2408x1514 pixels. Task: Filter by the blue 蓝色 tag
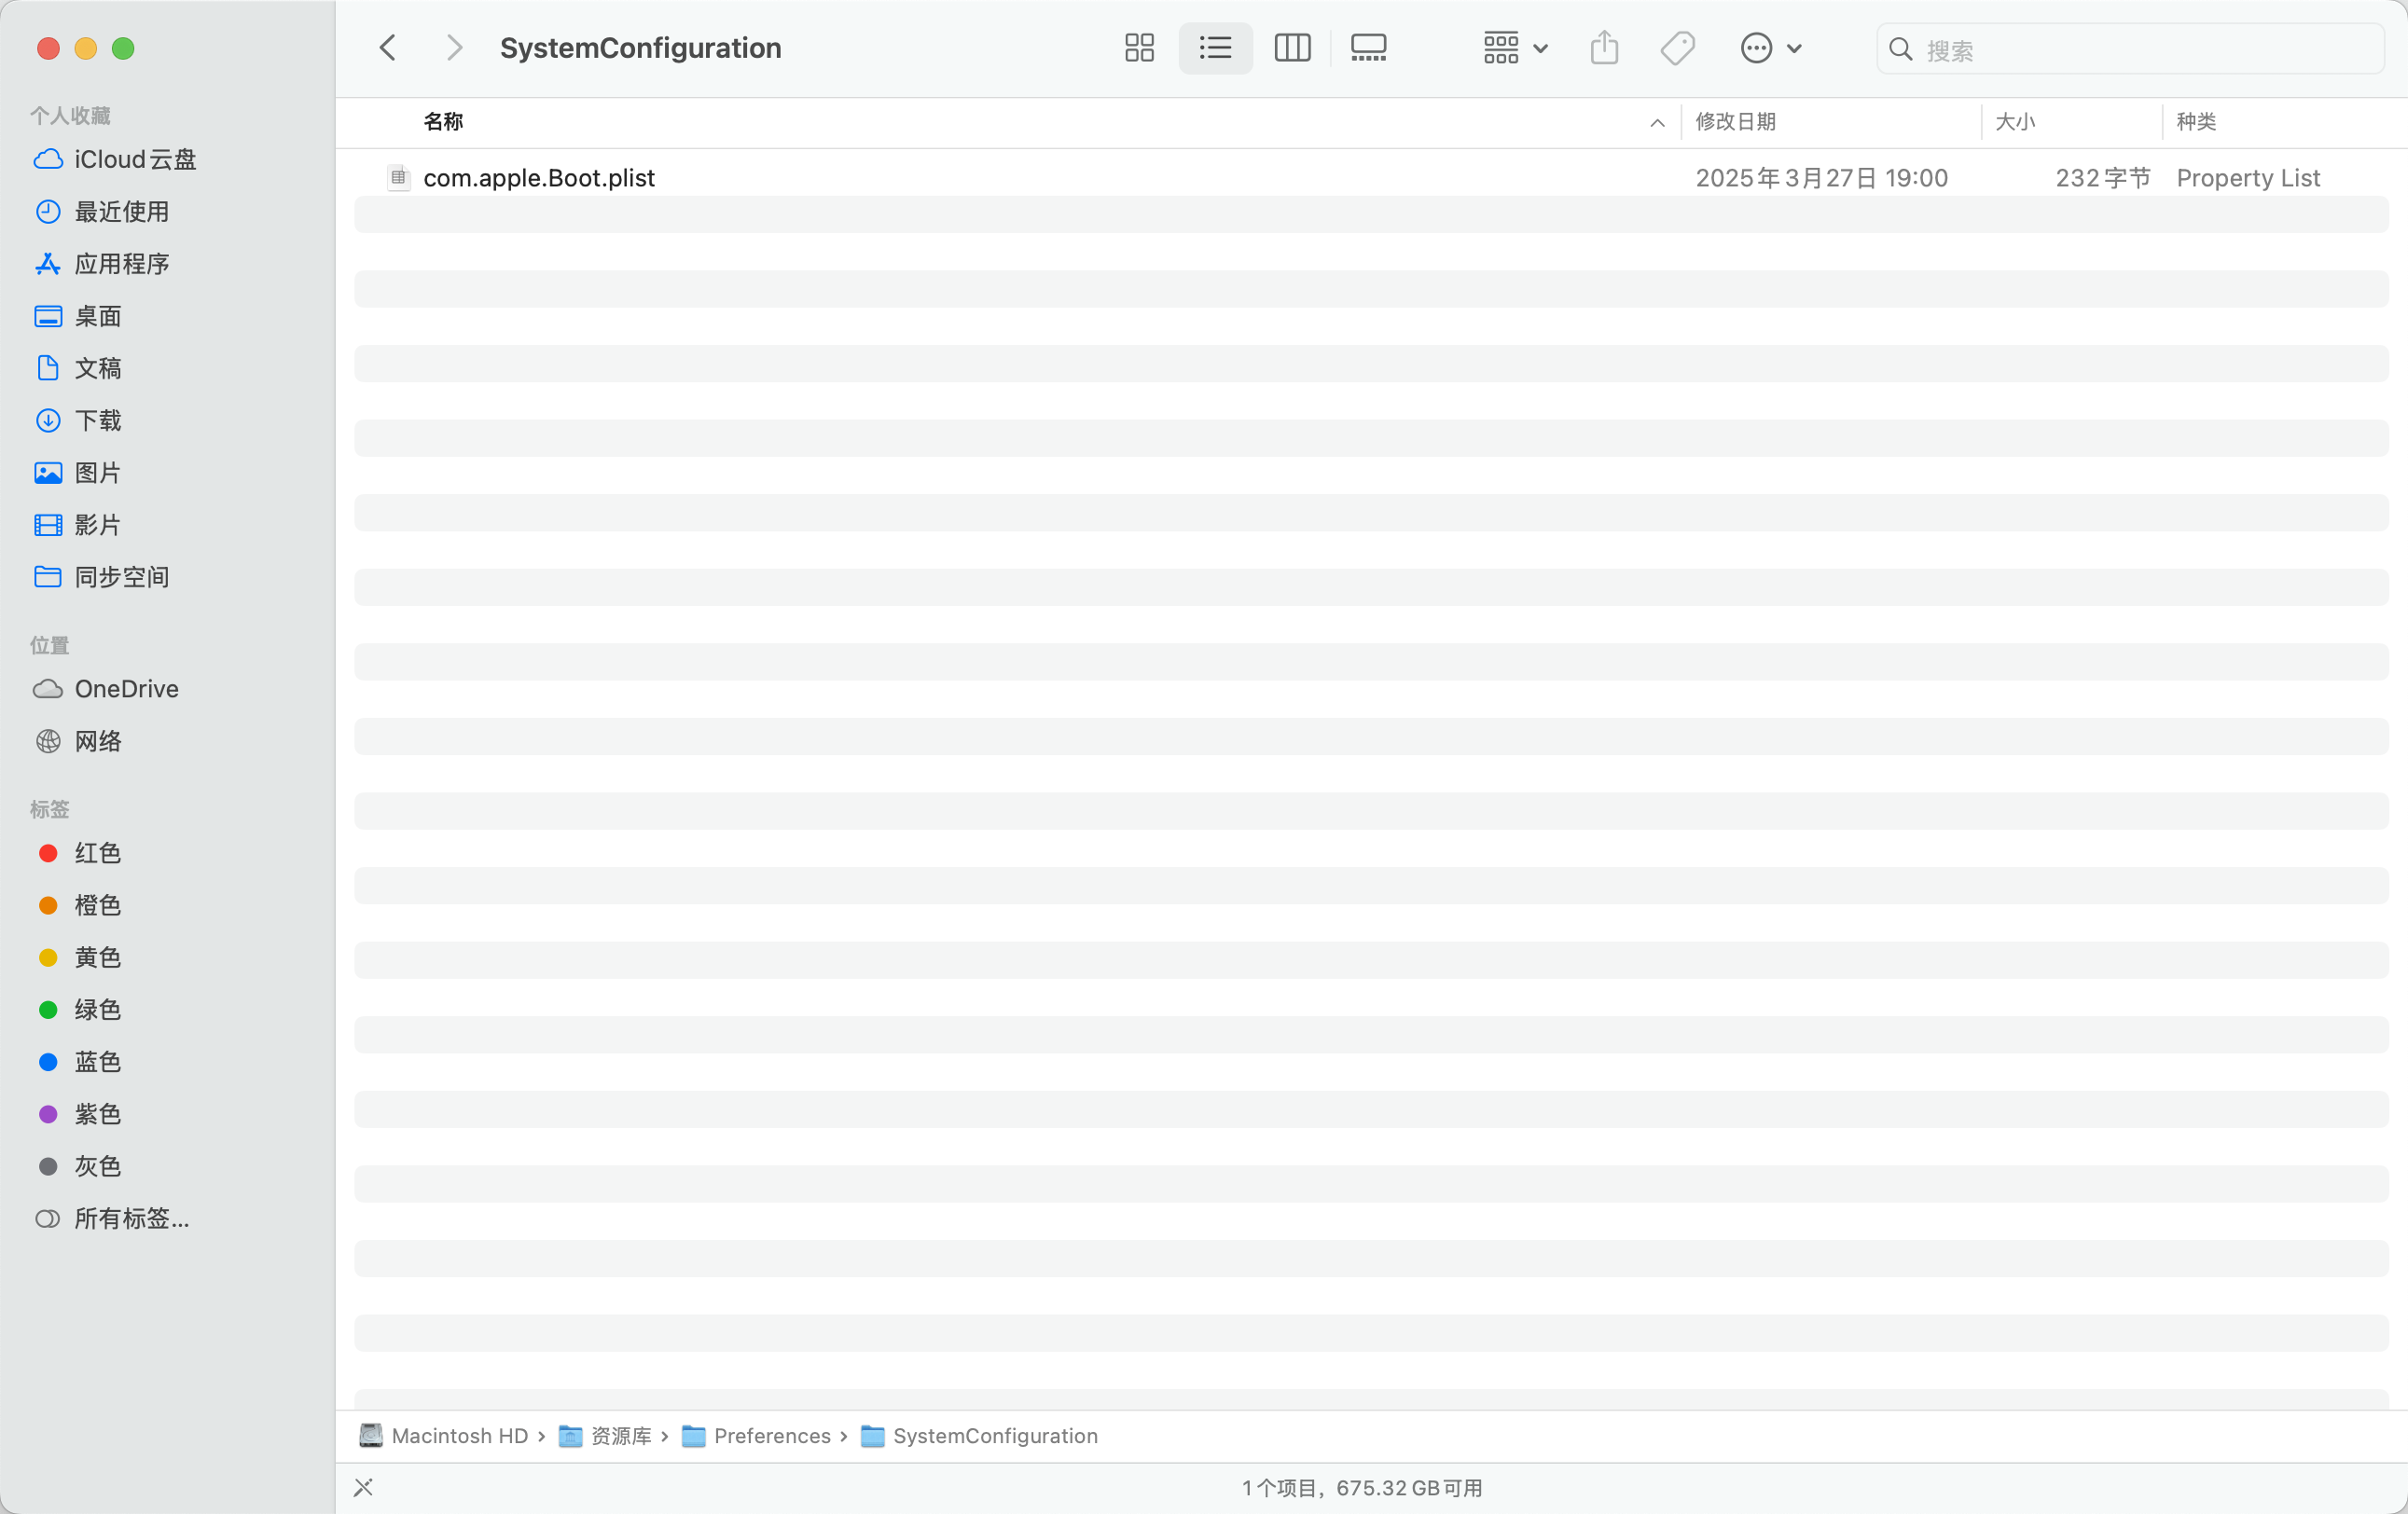[97, 1061]
